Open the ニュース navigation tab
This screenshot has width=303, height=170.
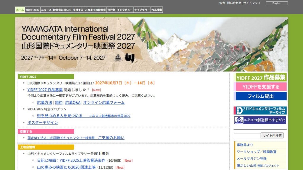click(46, 10)
